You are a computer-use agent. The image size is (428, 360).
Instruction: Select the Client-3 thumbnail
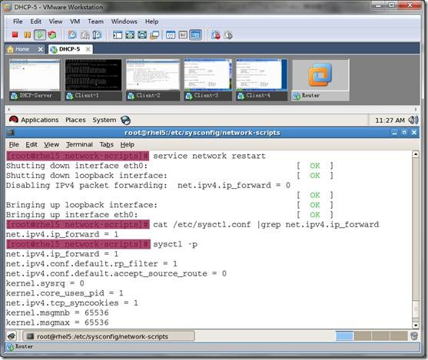click(208, 79)
